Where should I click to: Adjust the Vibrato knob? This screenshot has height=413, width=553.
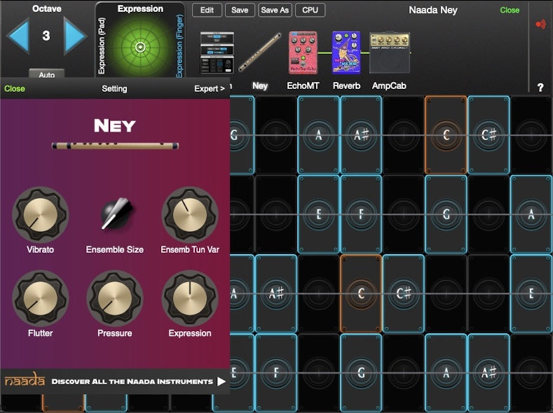coord(40,214)
